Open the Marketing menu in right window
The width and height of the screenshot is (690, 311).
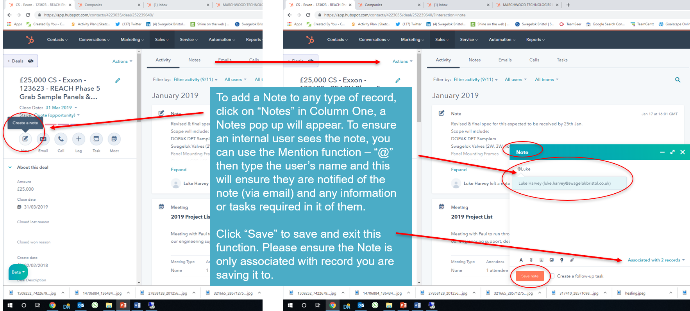click(x=412, y=39)
